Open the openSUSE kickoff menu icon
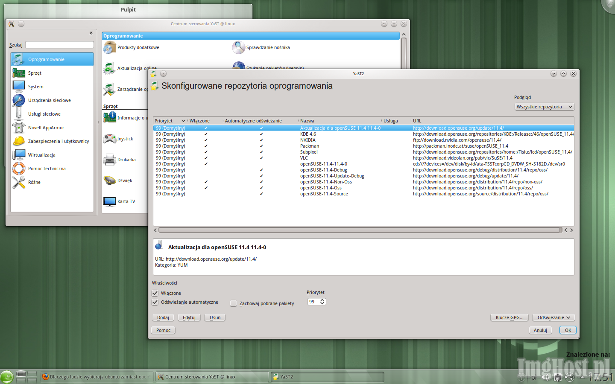 tap(7, 377)
